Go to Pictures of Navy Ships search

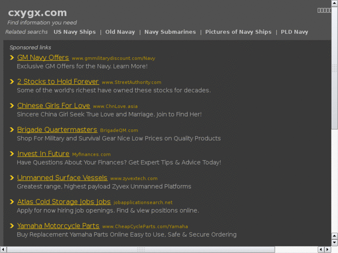[238, 32]
